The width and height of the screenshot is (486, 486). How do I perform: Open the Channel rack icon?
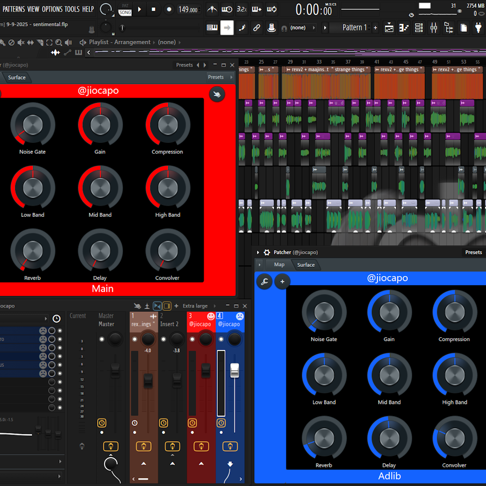[x=419, y=28]
